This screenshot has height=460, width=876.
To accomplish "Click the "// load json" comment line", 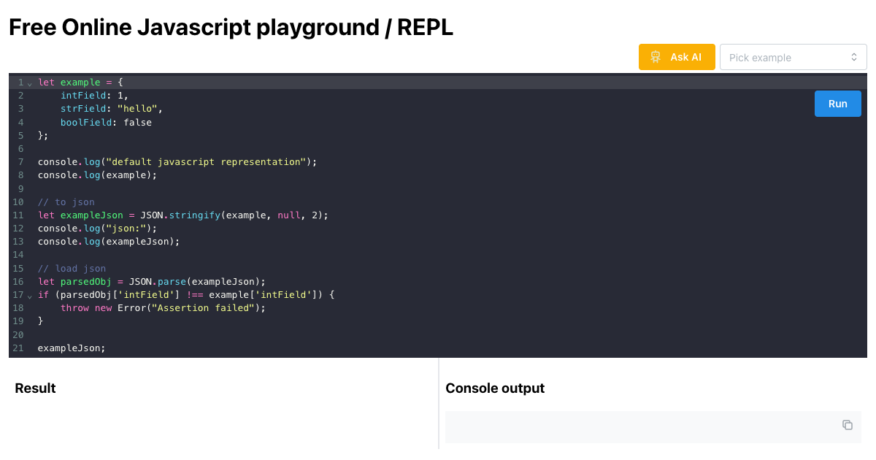I will (72, 269).
